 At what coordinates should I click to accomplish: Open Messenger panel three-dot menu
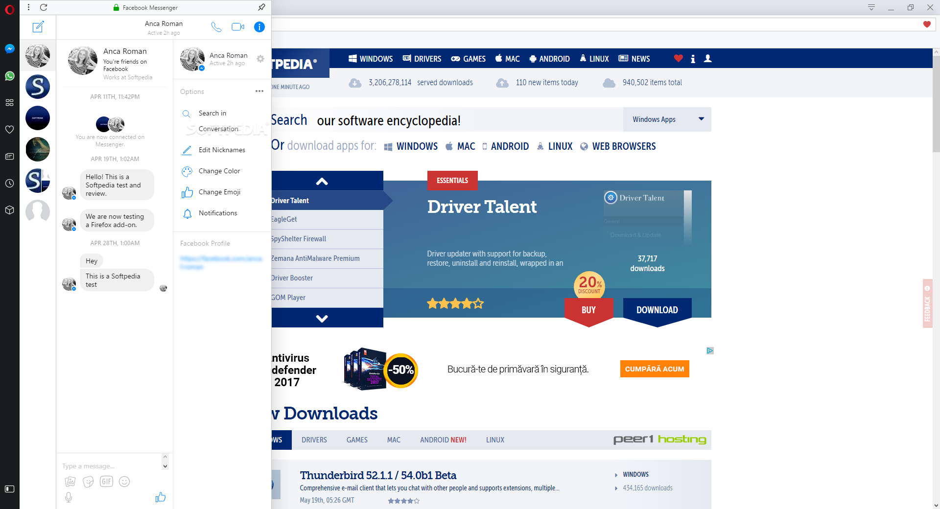click(x=28, y=7)
